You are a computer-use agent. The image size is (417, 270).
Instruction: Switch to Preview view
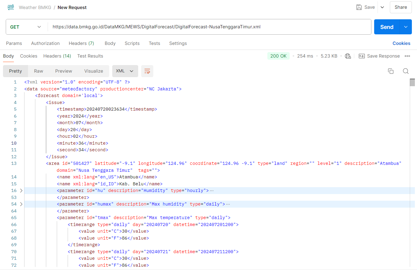click(64, 71)
